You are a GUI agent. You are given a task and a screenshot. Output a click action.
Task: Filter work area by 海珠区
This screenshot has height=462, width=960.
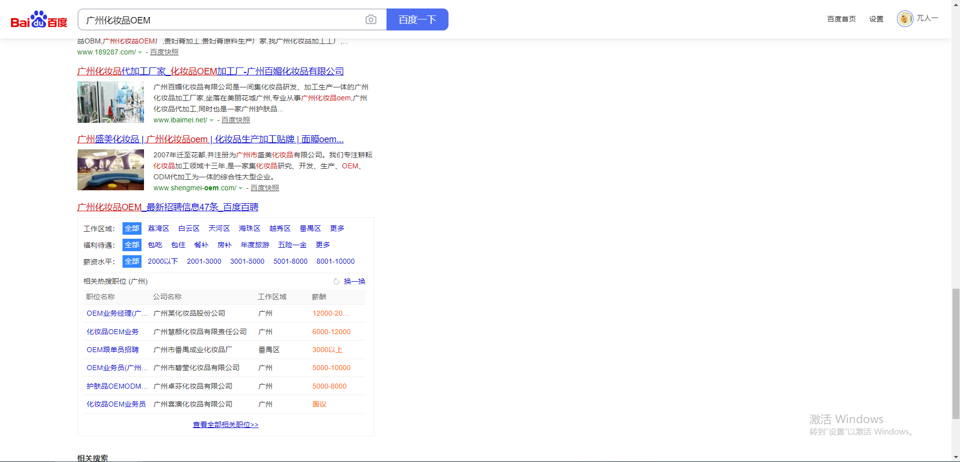coord(249,228)
